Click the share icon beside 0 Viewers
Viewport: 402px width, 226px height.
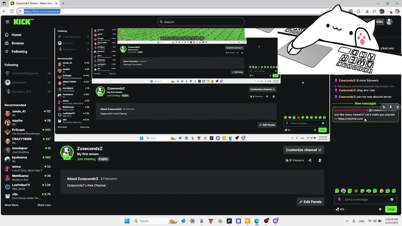pyautogui.click(x=310, y=160)
